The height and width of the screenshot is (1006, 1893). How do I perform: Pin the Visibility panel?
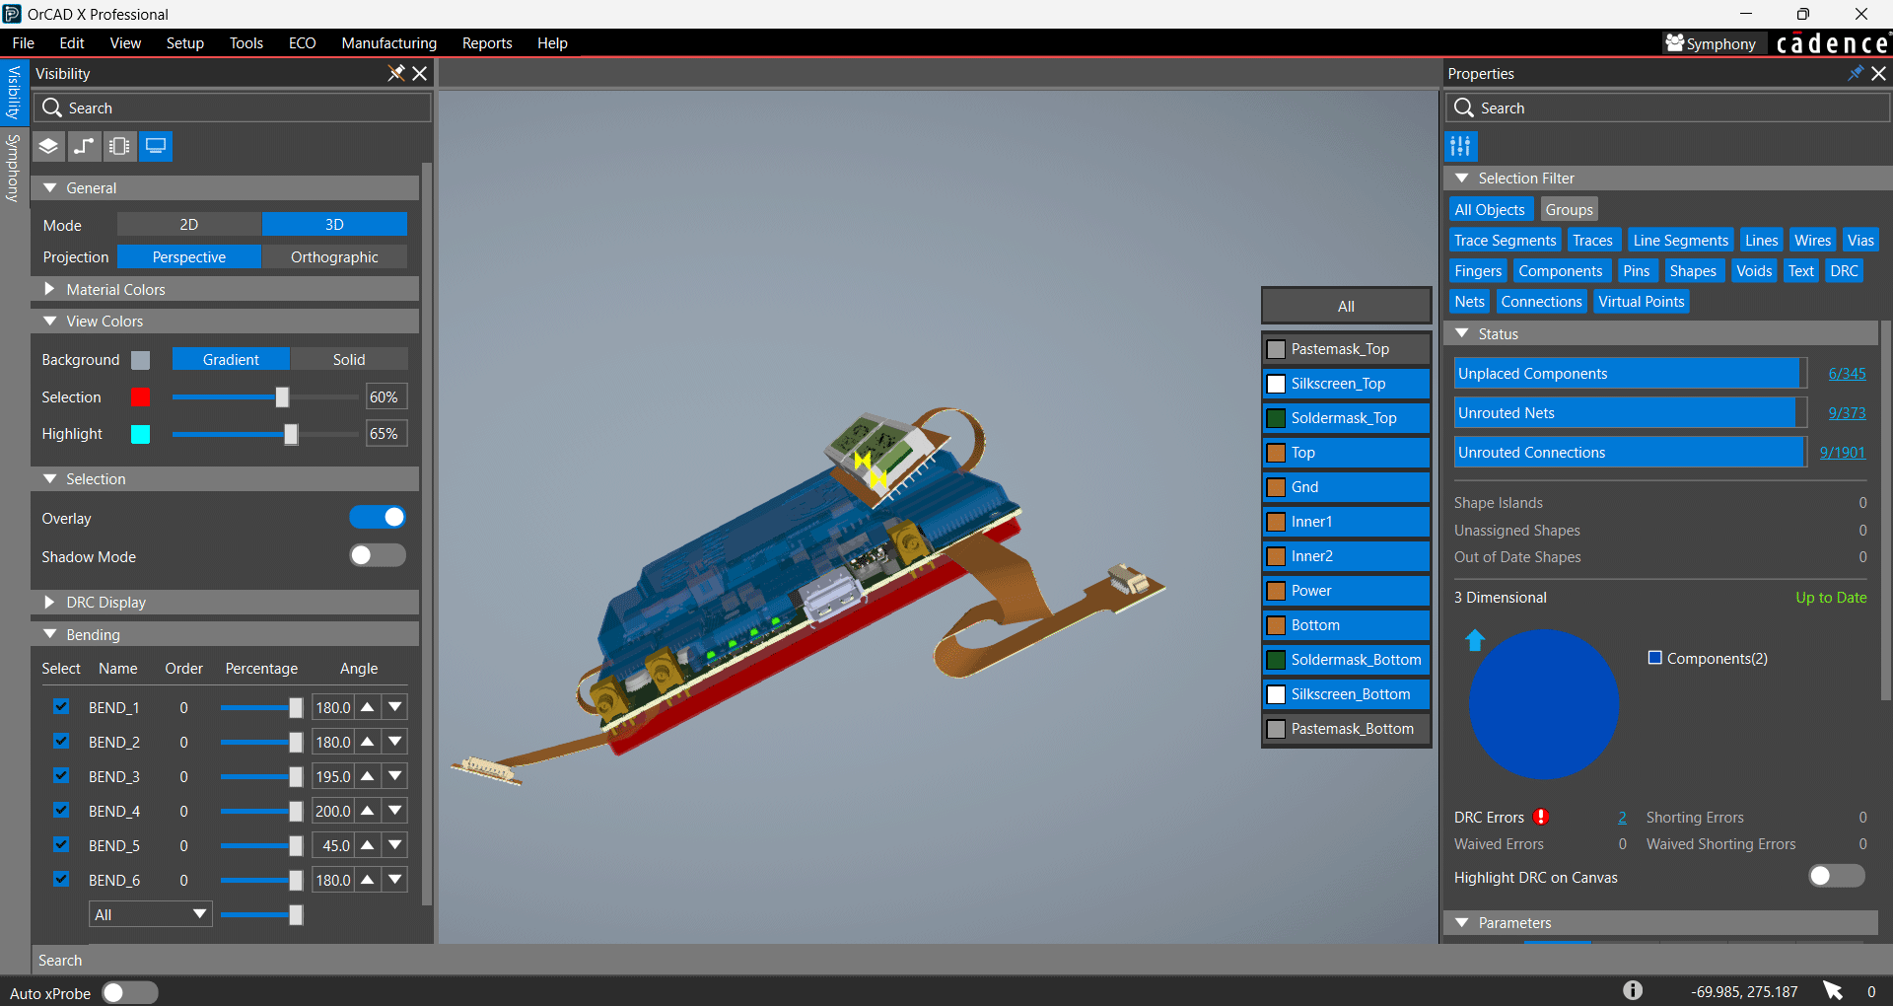395,73
